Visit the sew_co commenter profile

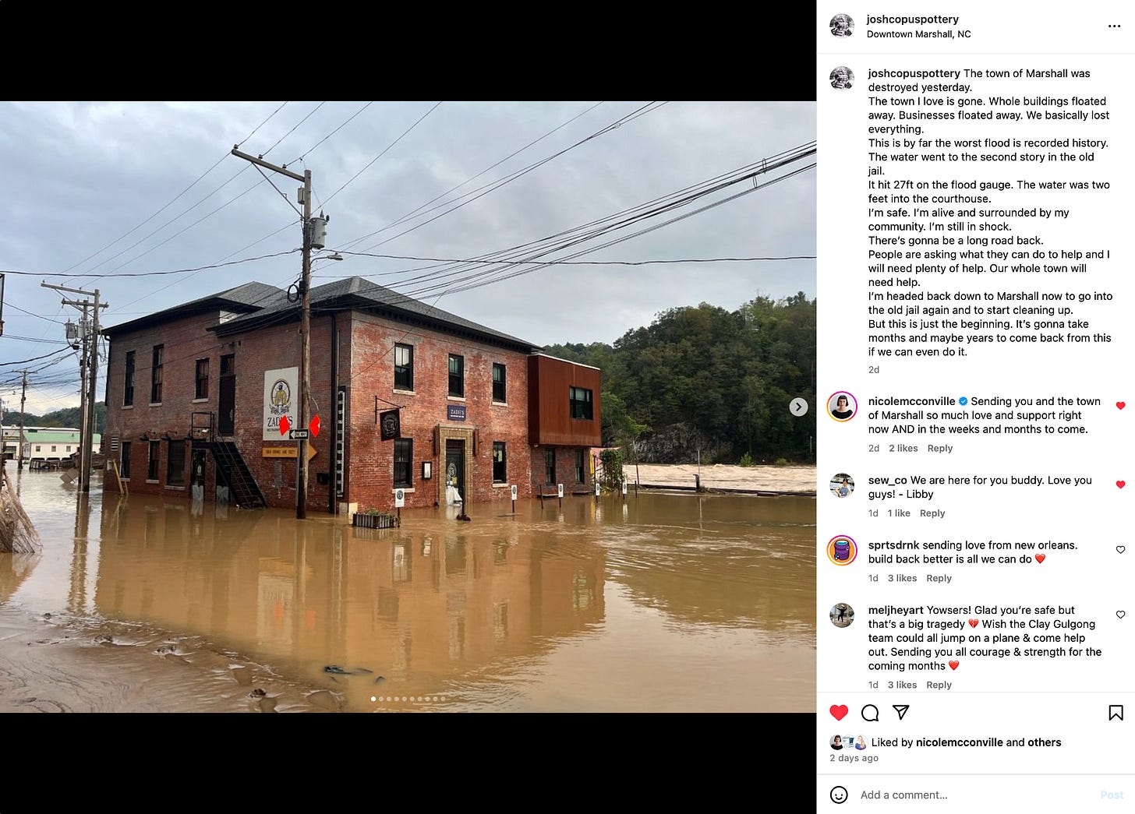[x=889, y=480]
